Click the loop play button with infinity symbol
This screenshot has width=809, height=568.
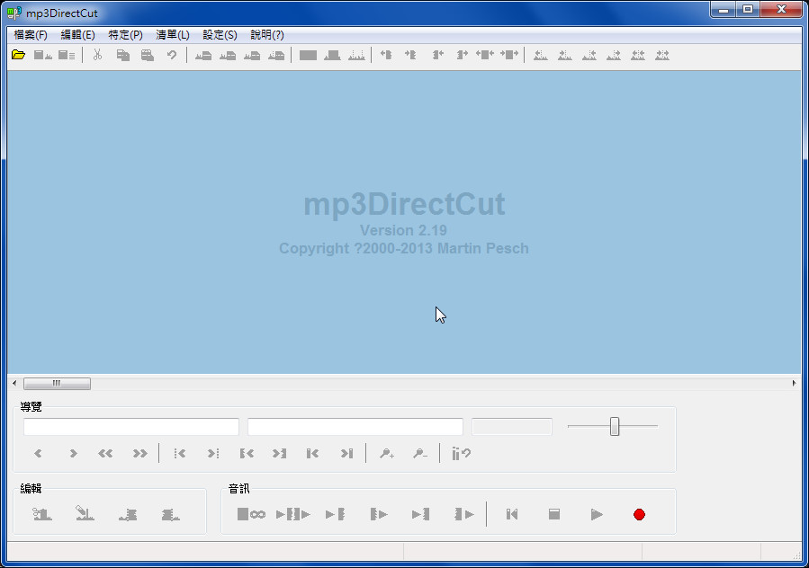[251, 514]
